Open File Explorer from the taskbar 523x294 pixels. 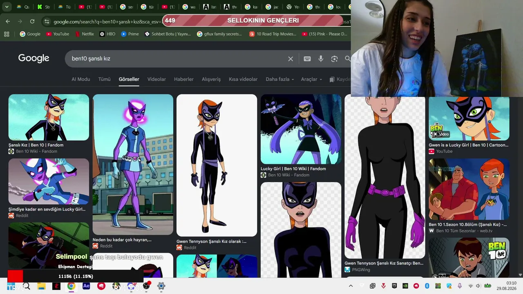pyautogui.click(x=41, y=286)
